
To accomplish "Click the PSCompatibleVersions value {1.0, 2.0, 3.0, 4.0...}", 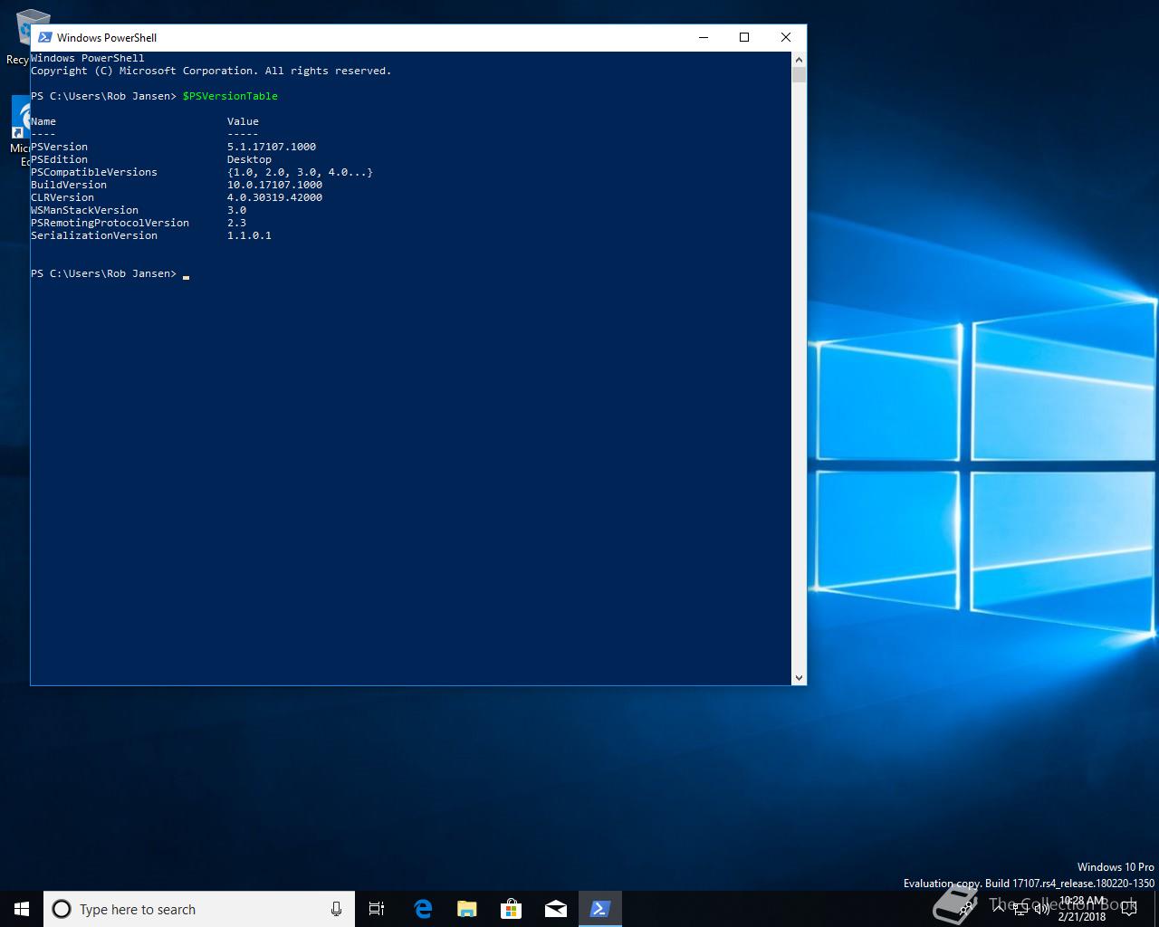I will point(300,172).
